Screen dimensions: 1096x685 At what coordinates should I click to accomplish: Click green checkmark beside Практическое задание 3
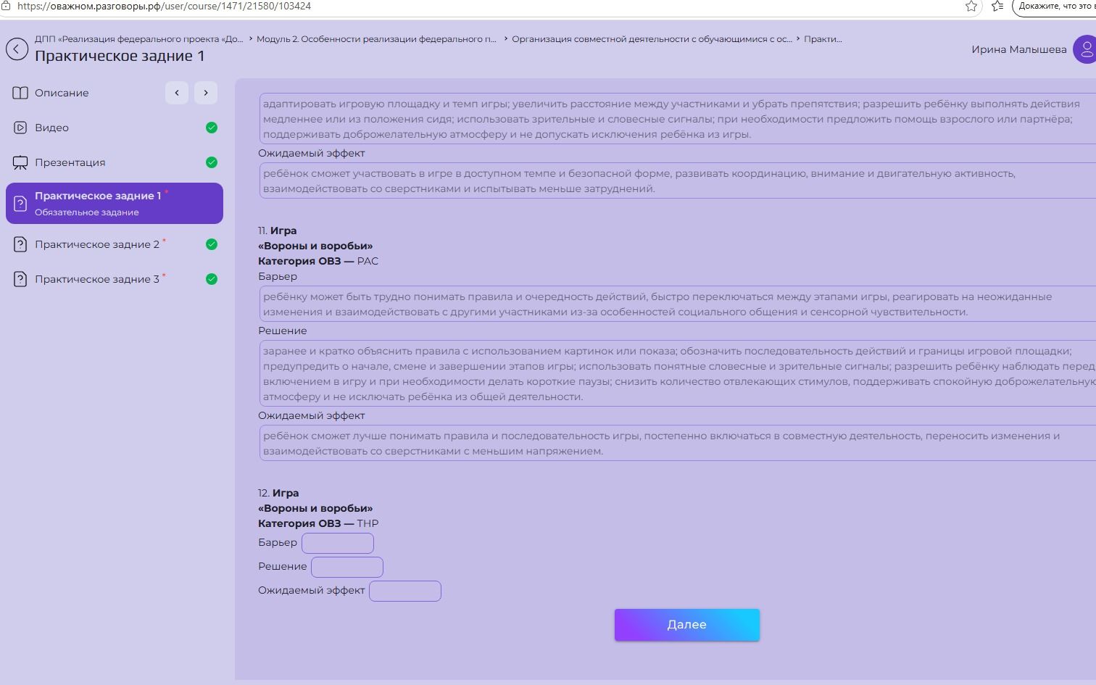(212, 279)
